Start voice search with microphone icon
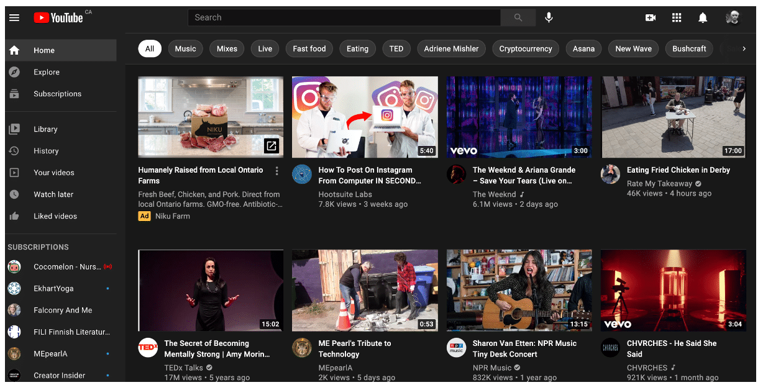This screenshot has width=763, height=390. 549,17
